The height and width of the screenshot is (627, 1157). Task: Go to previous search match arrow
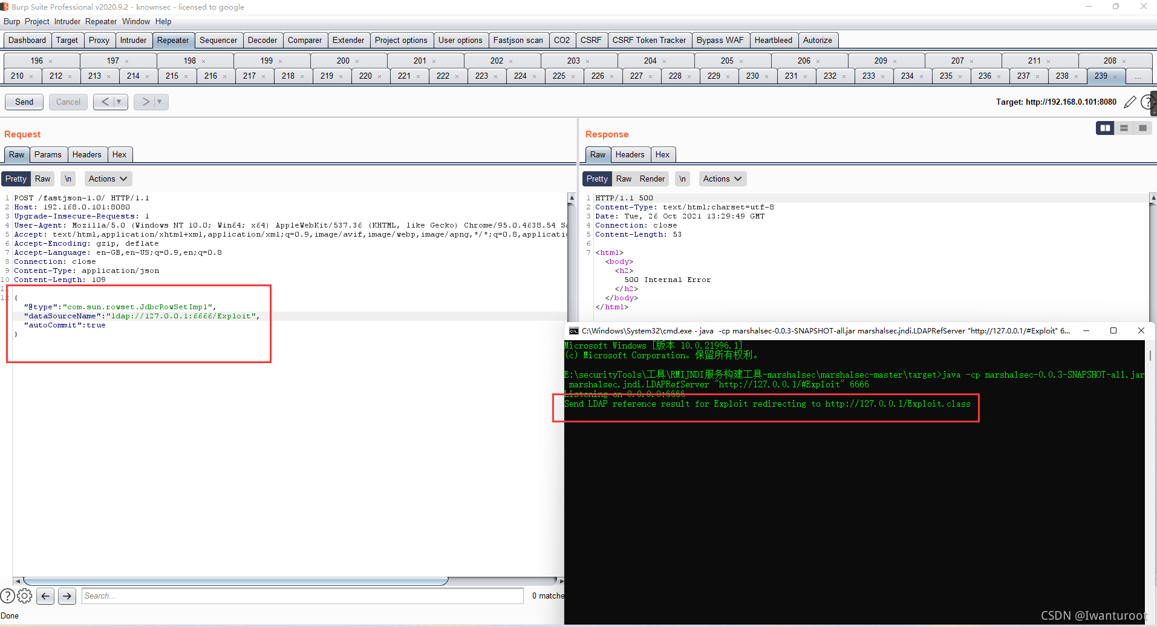(45, 596)
